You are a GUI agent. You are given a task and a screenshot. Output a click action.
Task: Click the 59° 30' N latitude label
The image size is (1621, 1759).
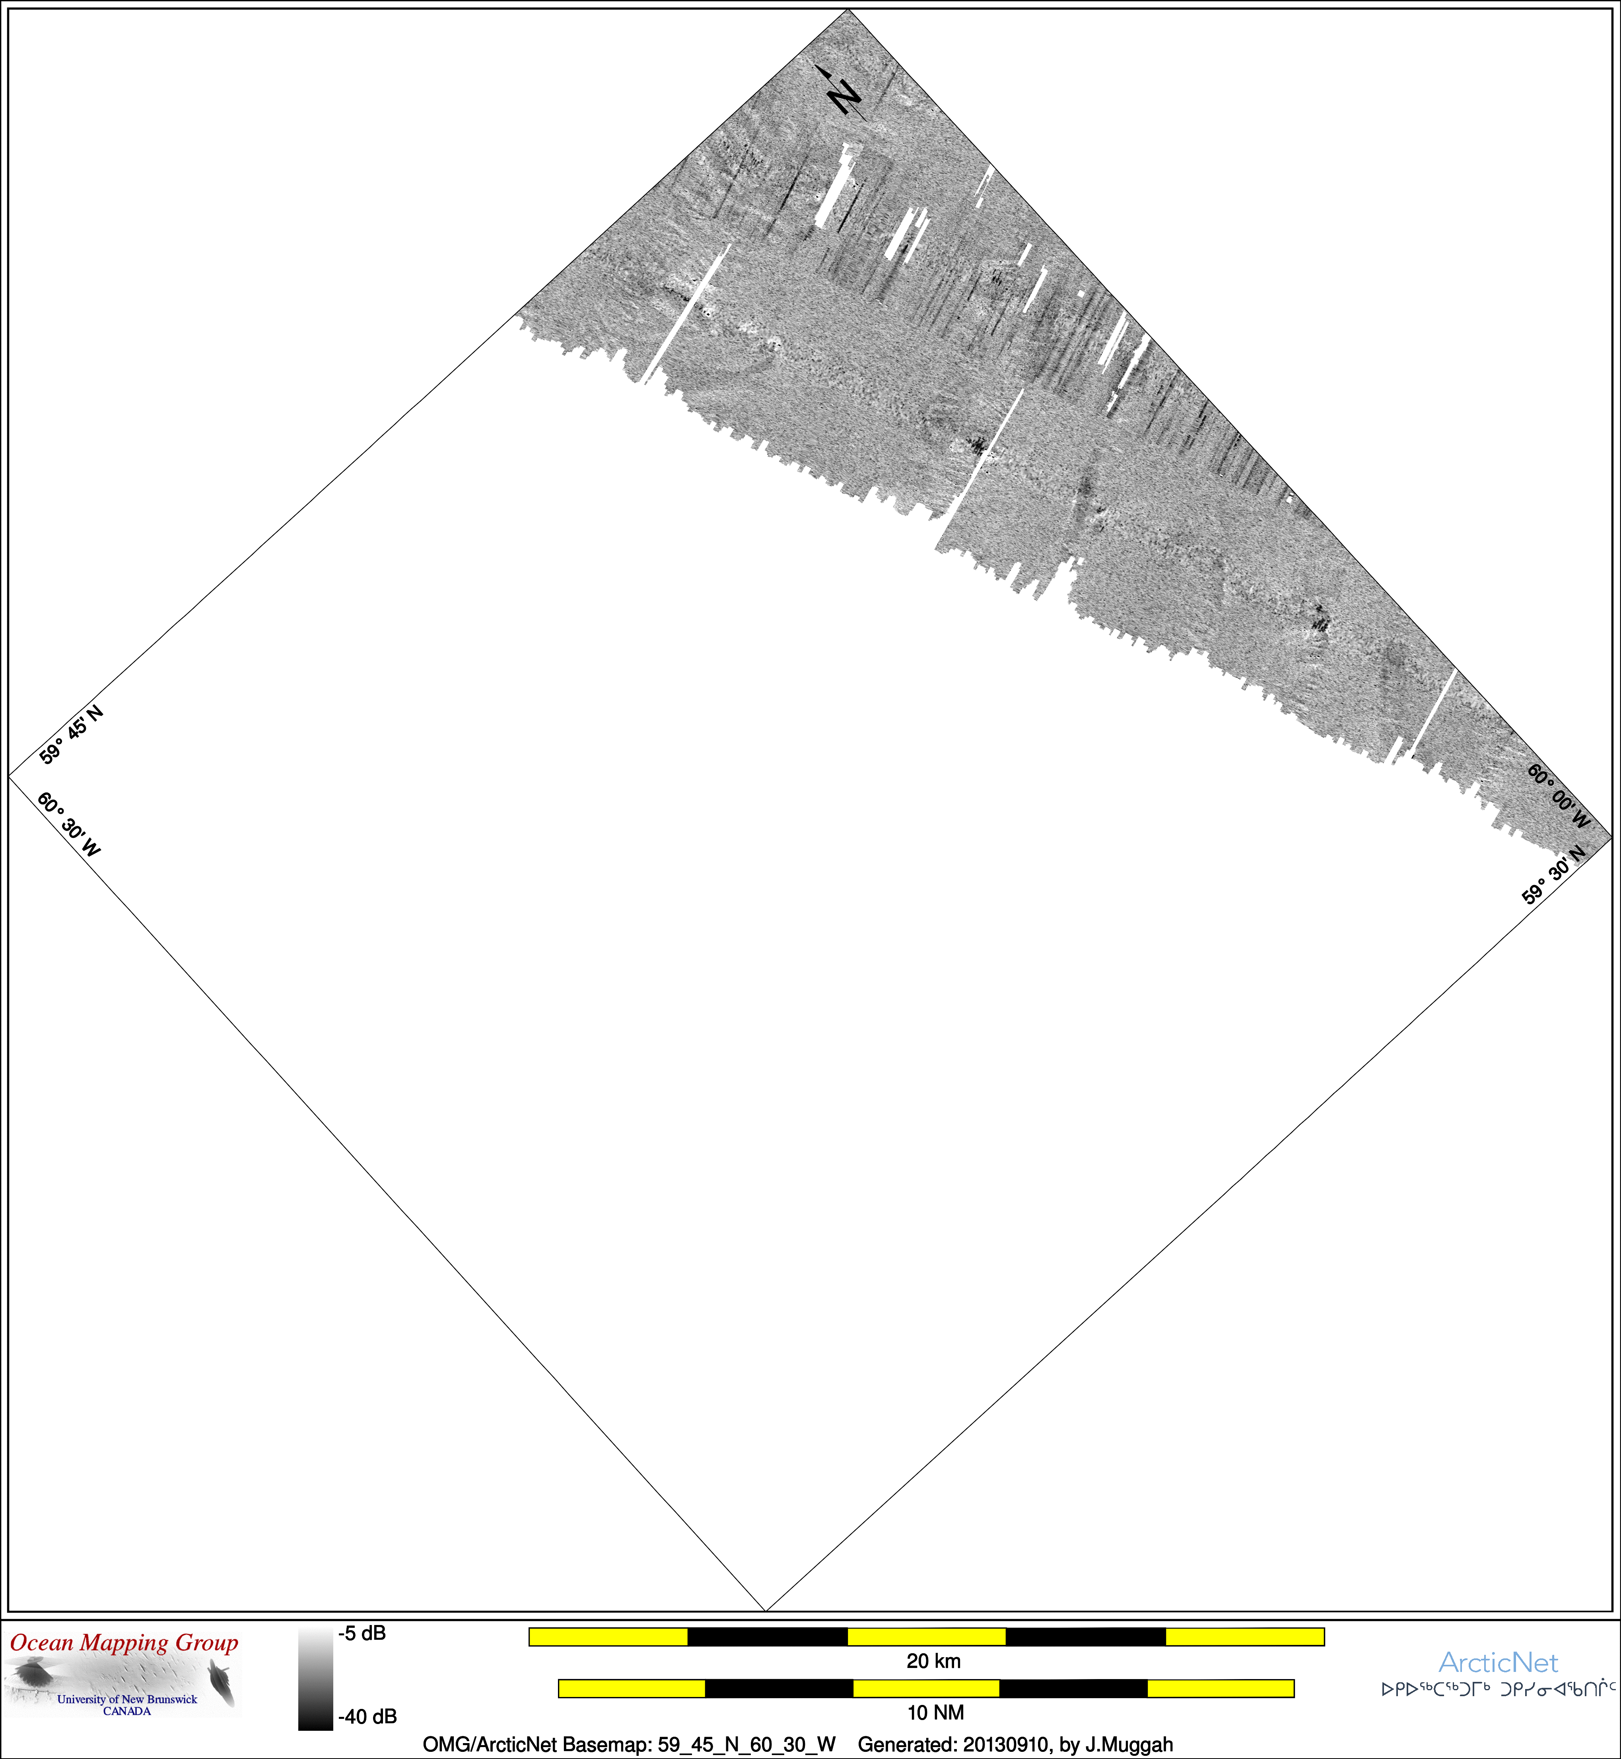click(1553, 874)
